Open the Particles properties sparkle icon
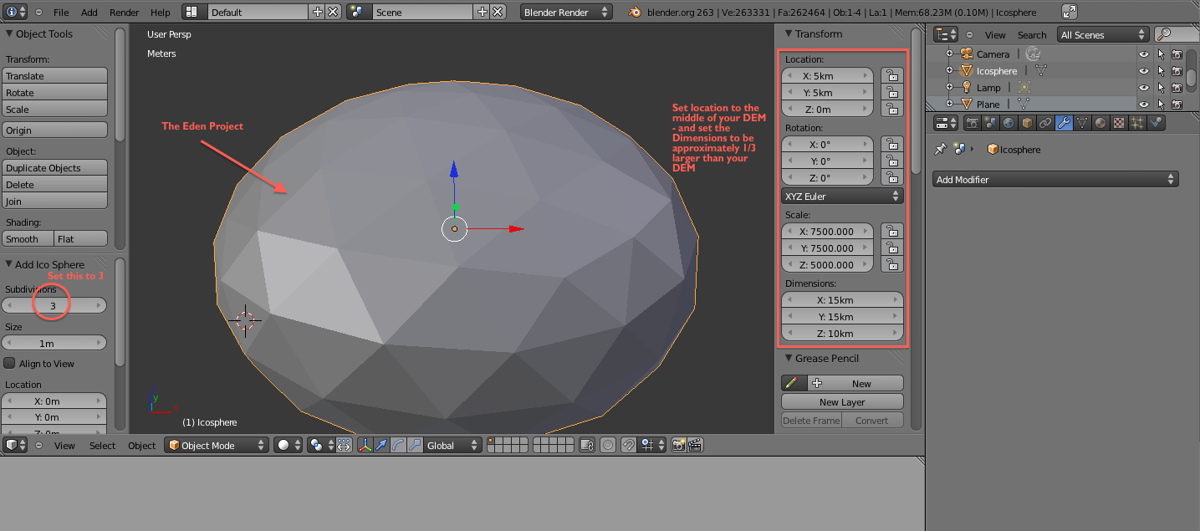Image resolution: width=1200 pixels, height=531 pixels. (1137, 123)
